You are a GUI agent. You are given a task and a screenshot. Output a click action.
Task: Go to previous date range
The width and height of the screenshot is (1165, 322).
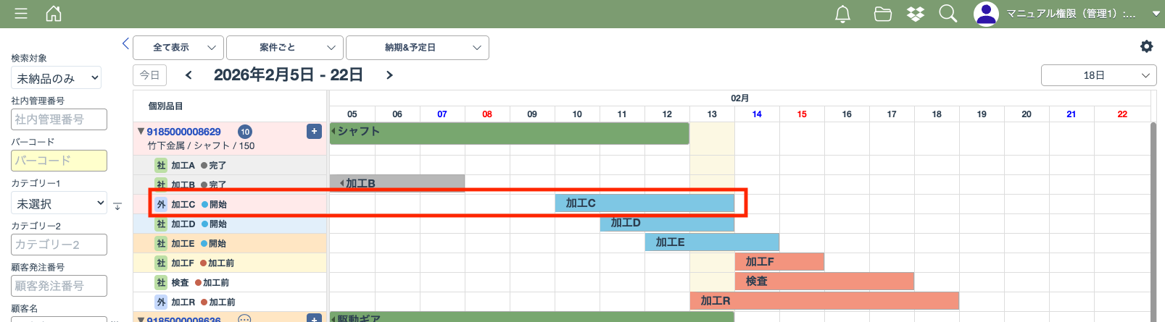tap(188, 75)
